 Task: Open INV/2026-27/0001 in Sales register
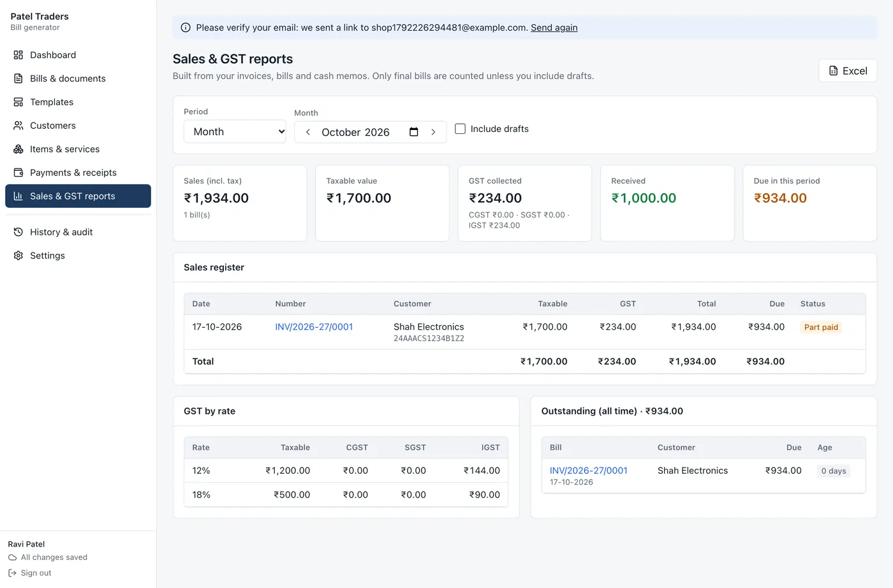(x=314, y=327)
